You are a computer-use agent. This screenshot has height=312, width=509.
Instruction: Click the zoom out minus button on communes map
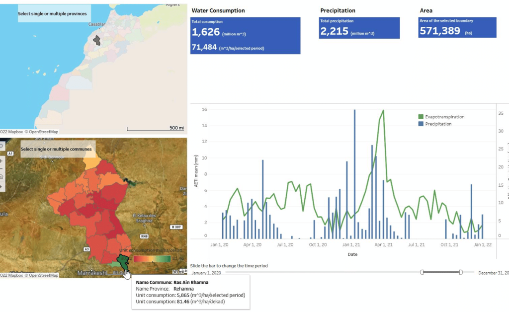tap(1, 169)
